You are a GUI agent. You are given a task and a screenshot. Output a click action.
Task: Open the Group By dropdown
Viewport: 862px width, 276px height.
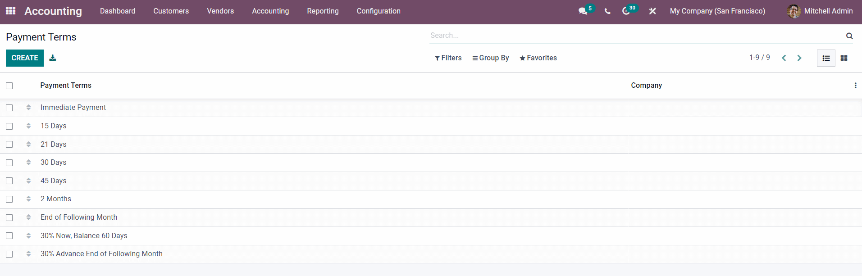click(x=491, y=58)
